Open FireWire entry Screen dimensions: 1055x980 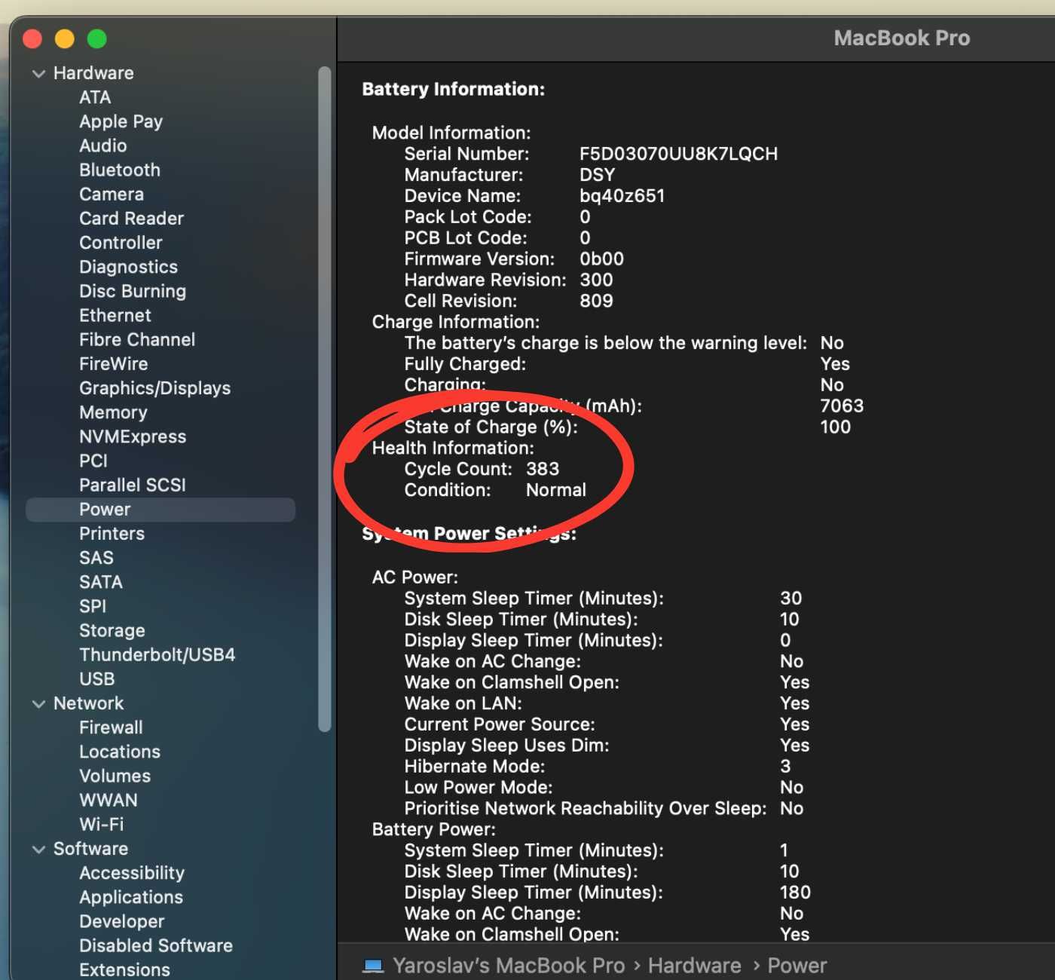coord(114,363)
